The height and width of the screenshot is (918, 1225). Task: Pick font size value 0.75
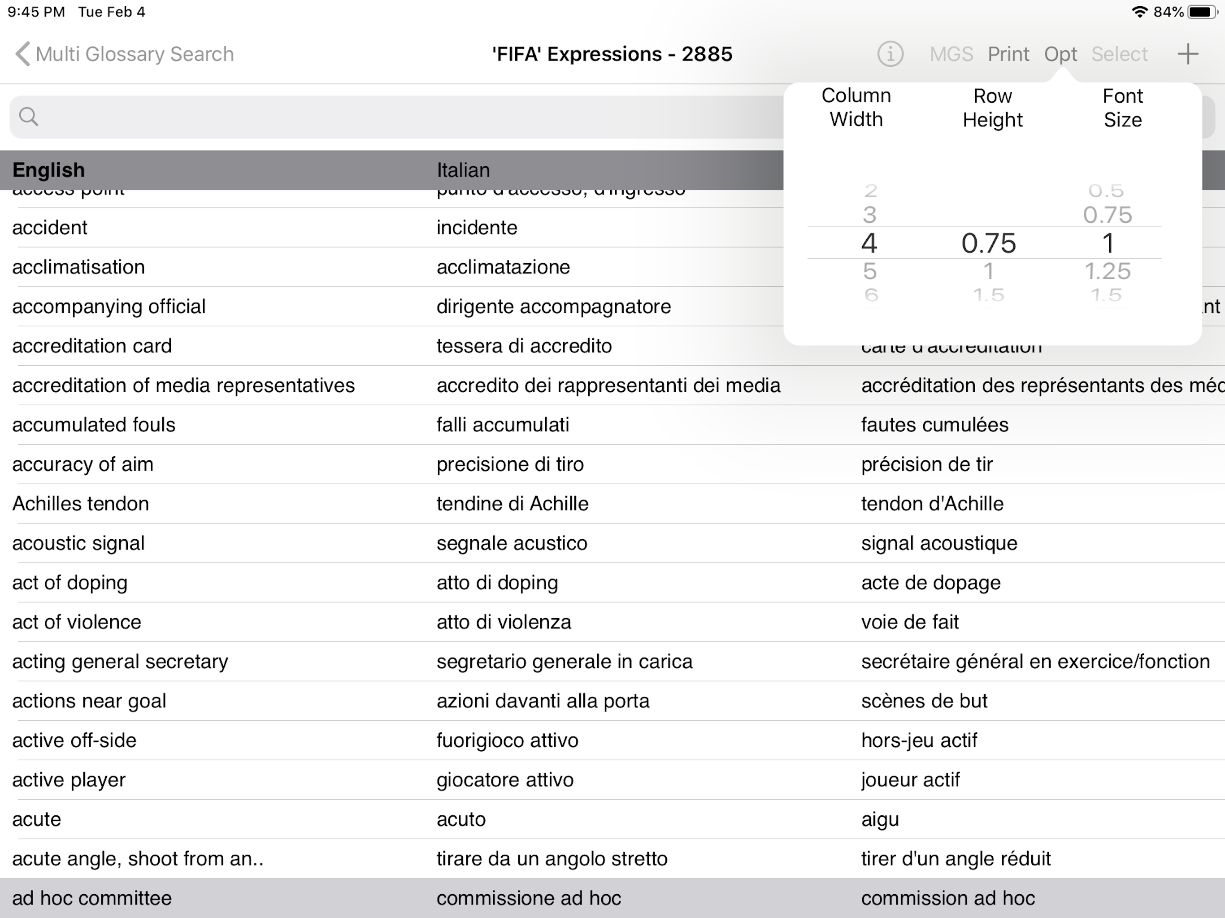[x=1108, y=215]
